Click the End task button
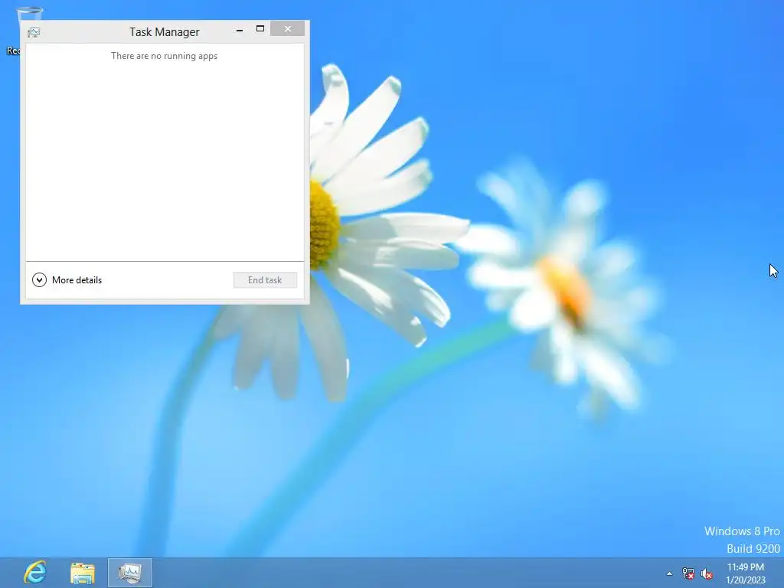The width and height of the screenshot is (784, 588). click(x=265, y=280)
